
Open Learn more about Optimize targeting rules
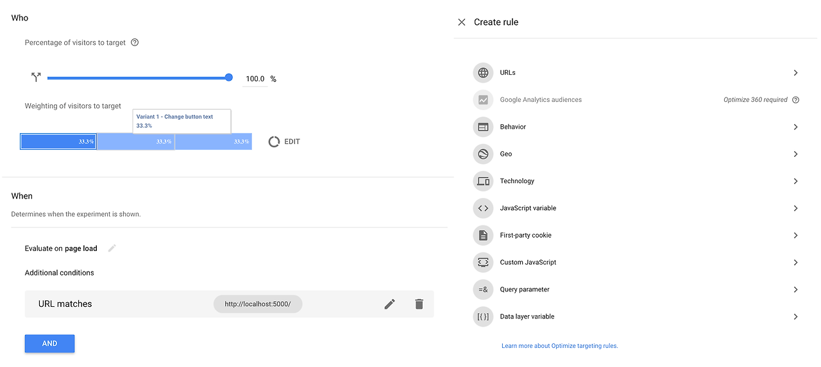pyautogui.click(x=559, y=346)
